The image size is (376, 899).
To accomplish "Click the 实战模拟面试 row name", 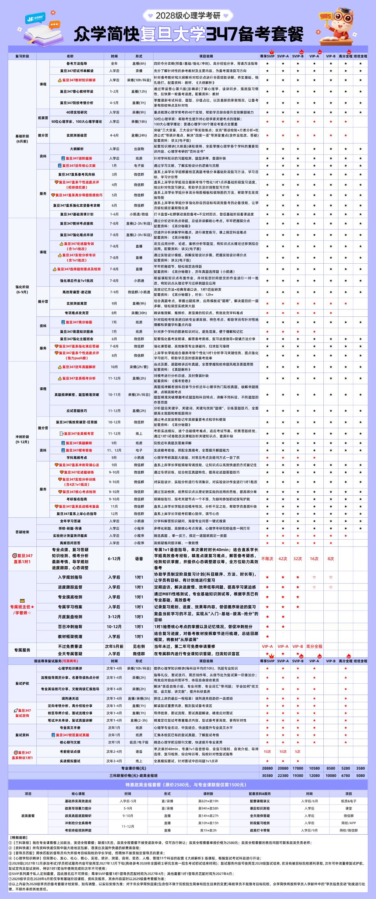I will point(70,761).
